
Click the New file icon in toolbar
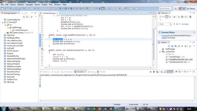pyautogui.click(x=2, y=8)
